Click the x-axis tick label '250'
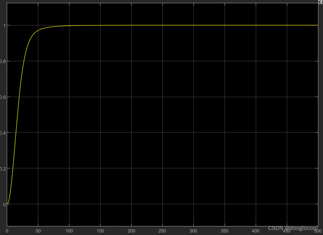 [162, 231]
